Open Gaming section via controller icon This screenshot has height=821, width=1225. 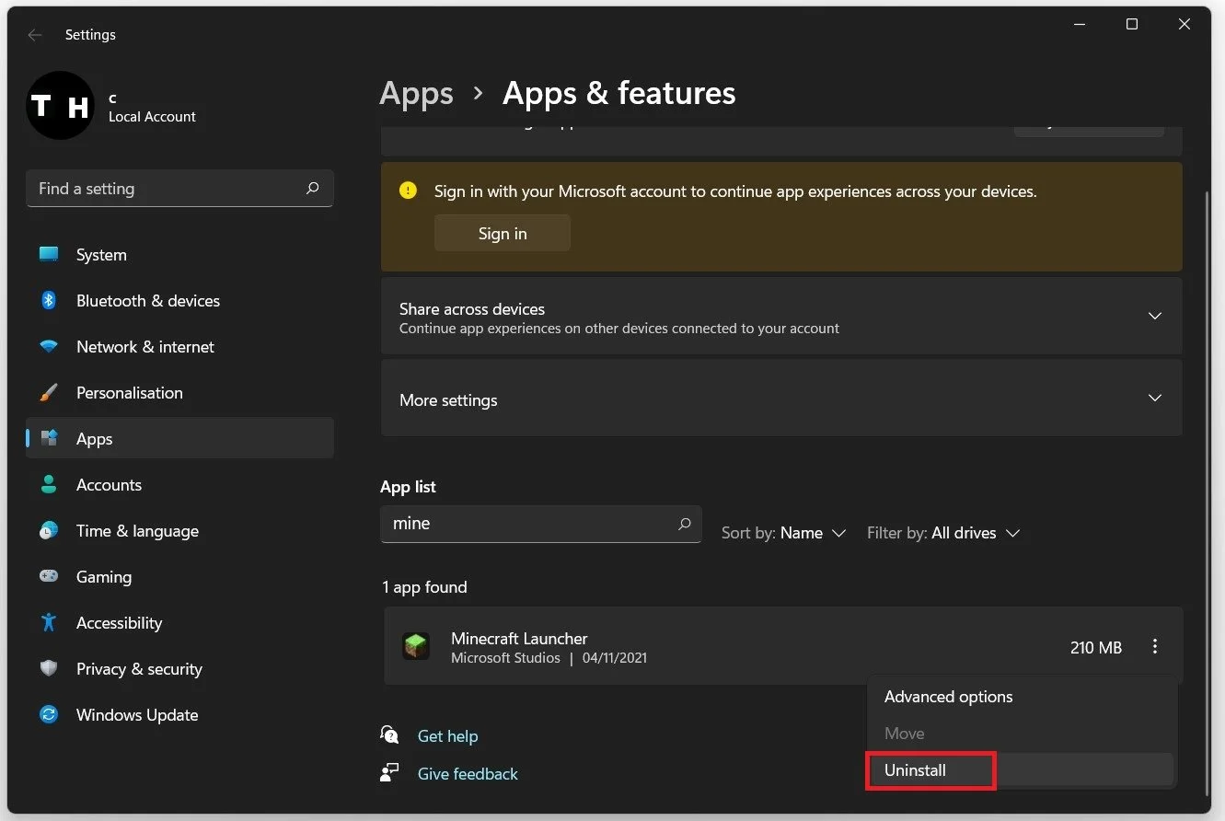(x=49, y=577)
